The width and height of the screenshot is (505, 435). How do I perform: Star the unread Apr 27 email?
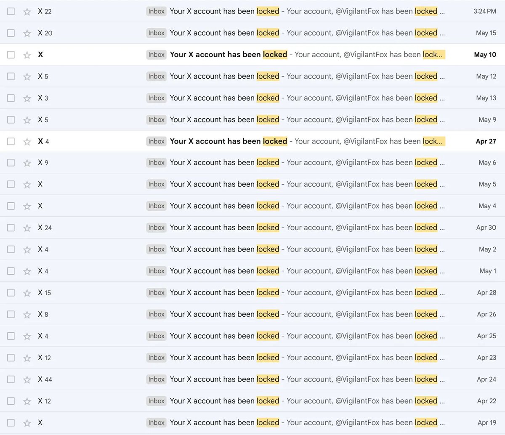27,142
